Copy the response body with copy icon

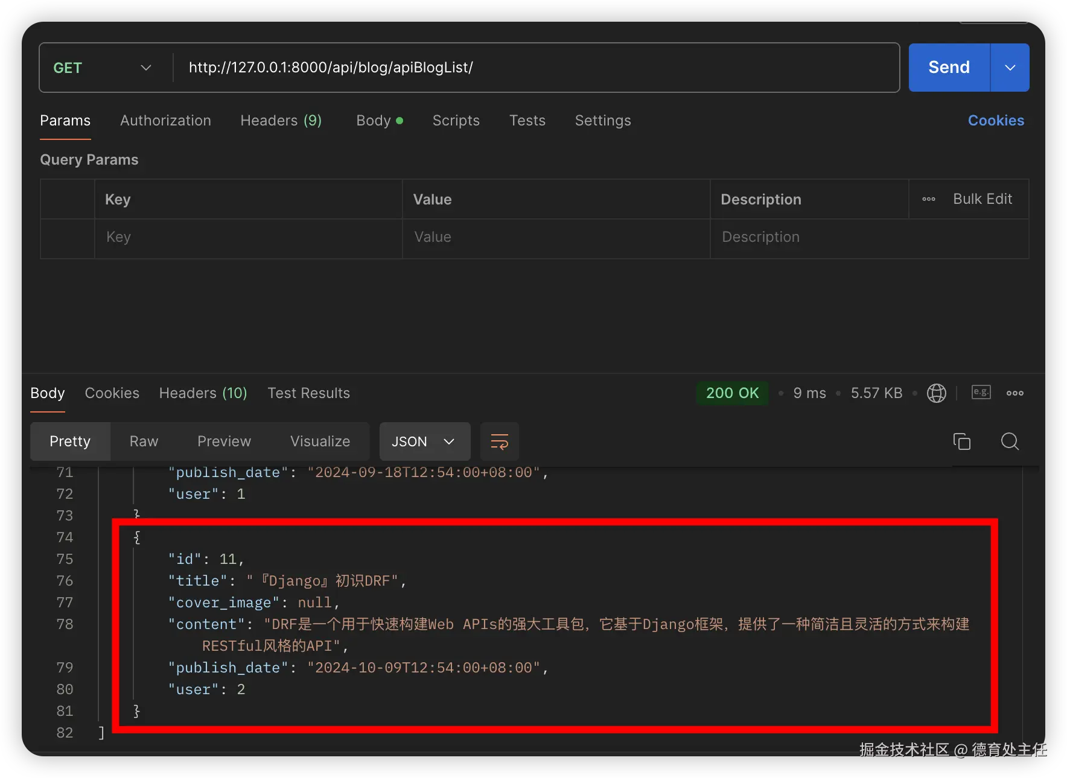(961, 441)
